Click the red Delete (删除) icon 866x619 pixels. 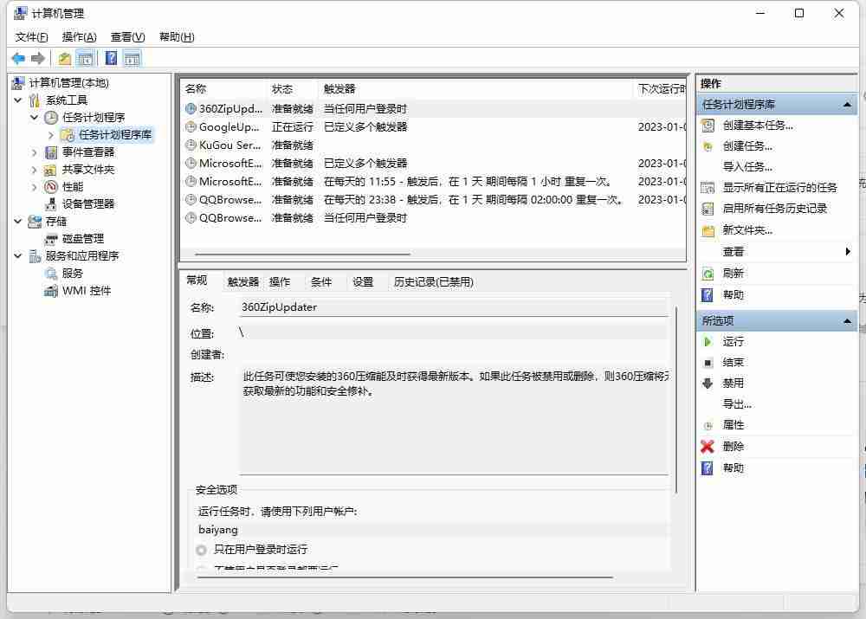[708, 447]
